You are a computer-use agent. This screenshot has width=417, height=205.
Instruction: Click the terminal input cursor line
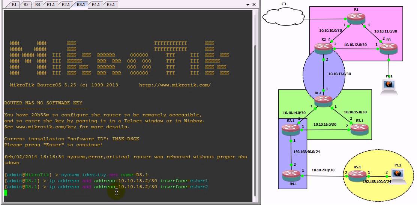pyautogui.click(x=6, y=193)
